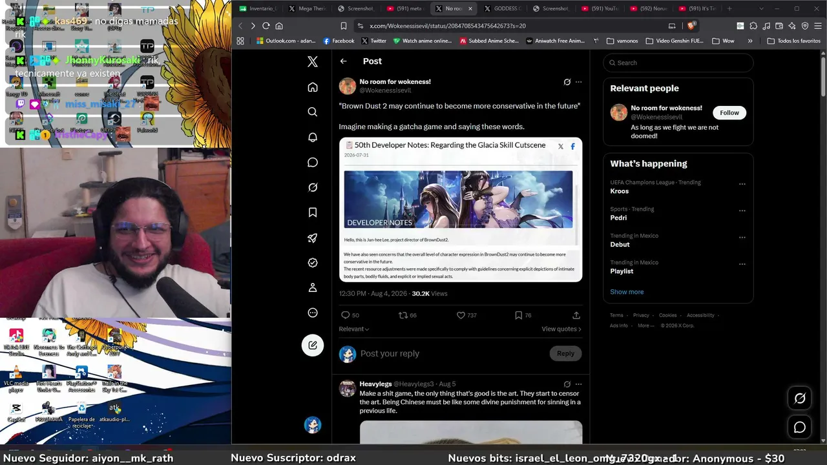This screenshot has width=827, height=465.
Task: Click the browser address bar URL
Action: (447, 26)
